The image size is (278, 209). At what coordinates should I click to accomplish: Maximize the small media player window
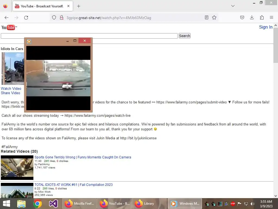pos(75,41)
